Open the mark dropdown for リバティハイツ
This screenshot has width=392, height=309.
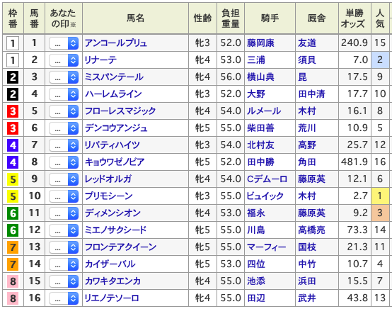coord(64,145)
